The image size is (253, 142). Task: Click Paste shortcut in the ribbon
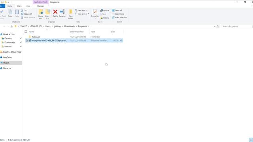[28, 17]
